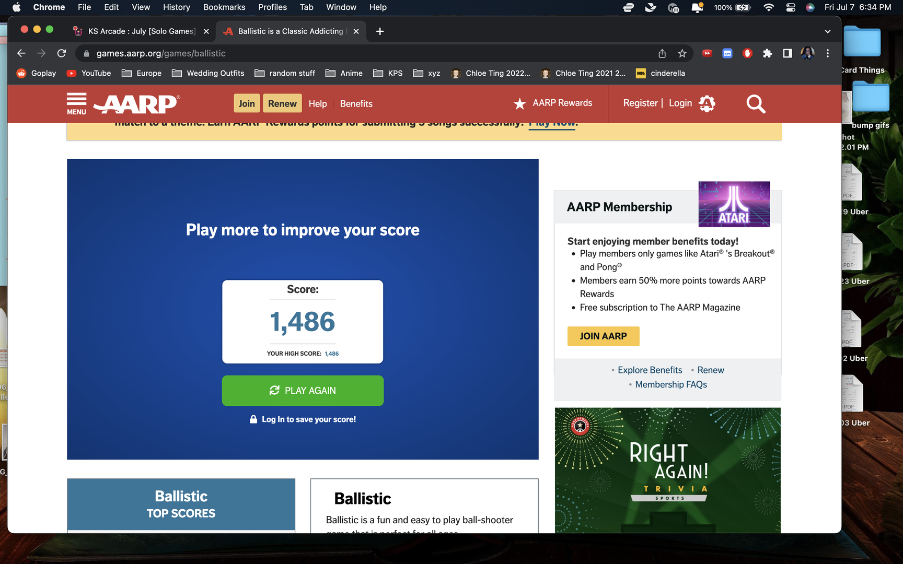The image size is (903, 564).
Task: Open the Europe bookmarks folder
Action: click(x=142, y=73)
